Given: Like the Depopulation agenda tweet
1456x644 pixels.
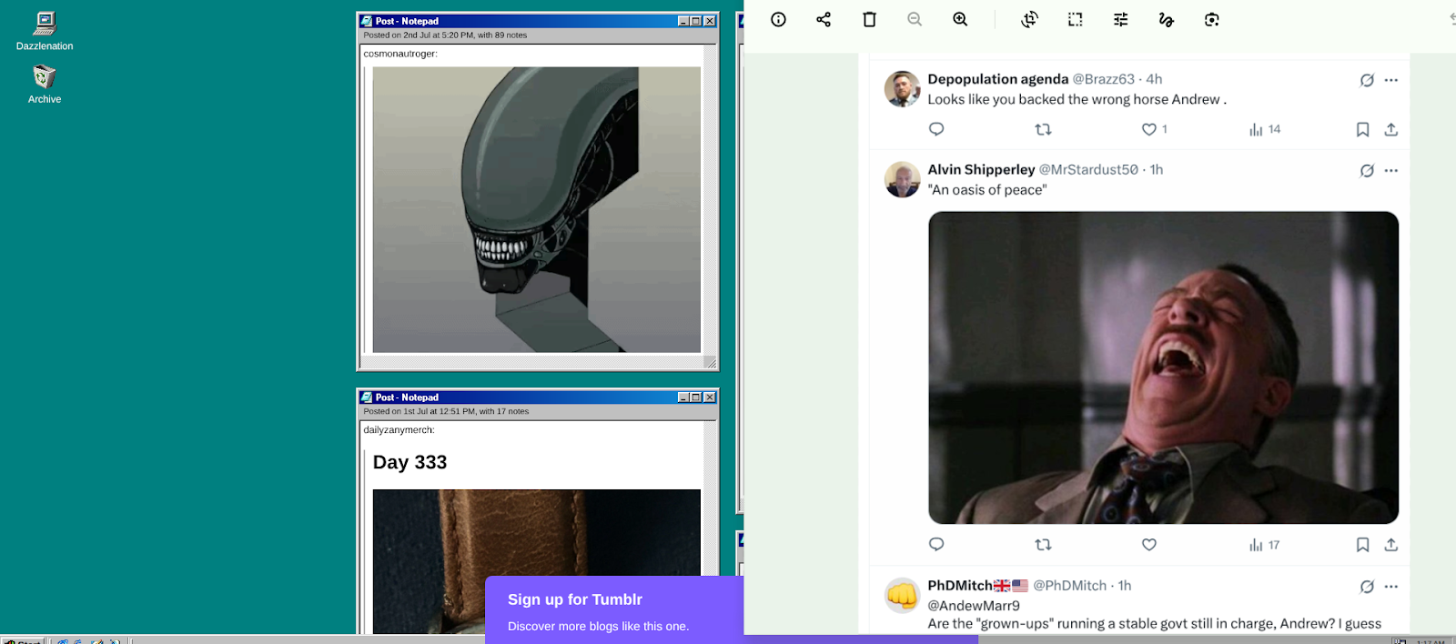Looking at the screenshot, I should pos(1149,129).
